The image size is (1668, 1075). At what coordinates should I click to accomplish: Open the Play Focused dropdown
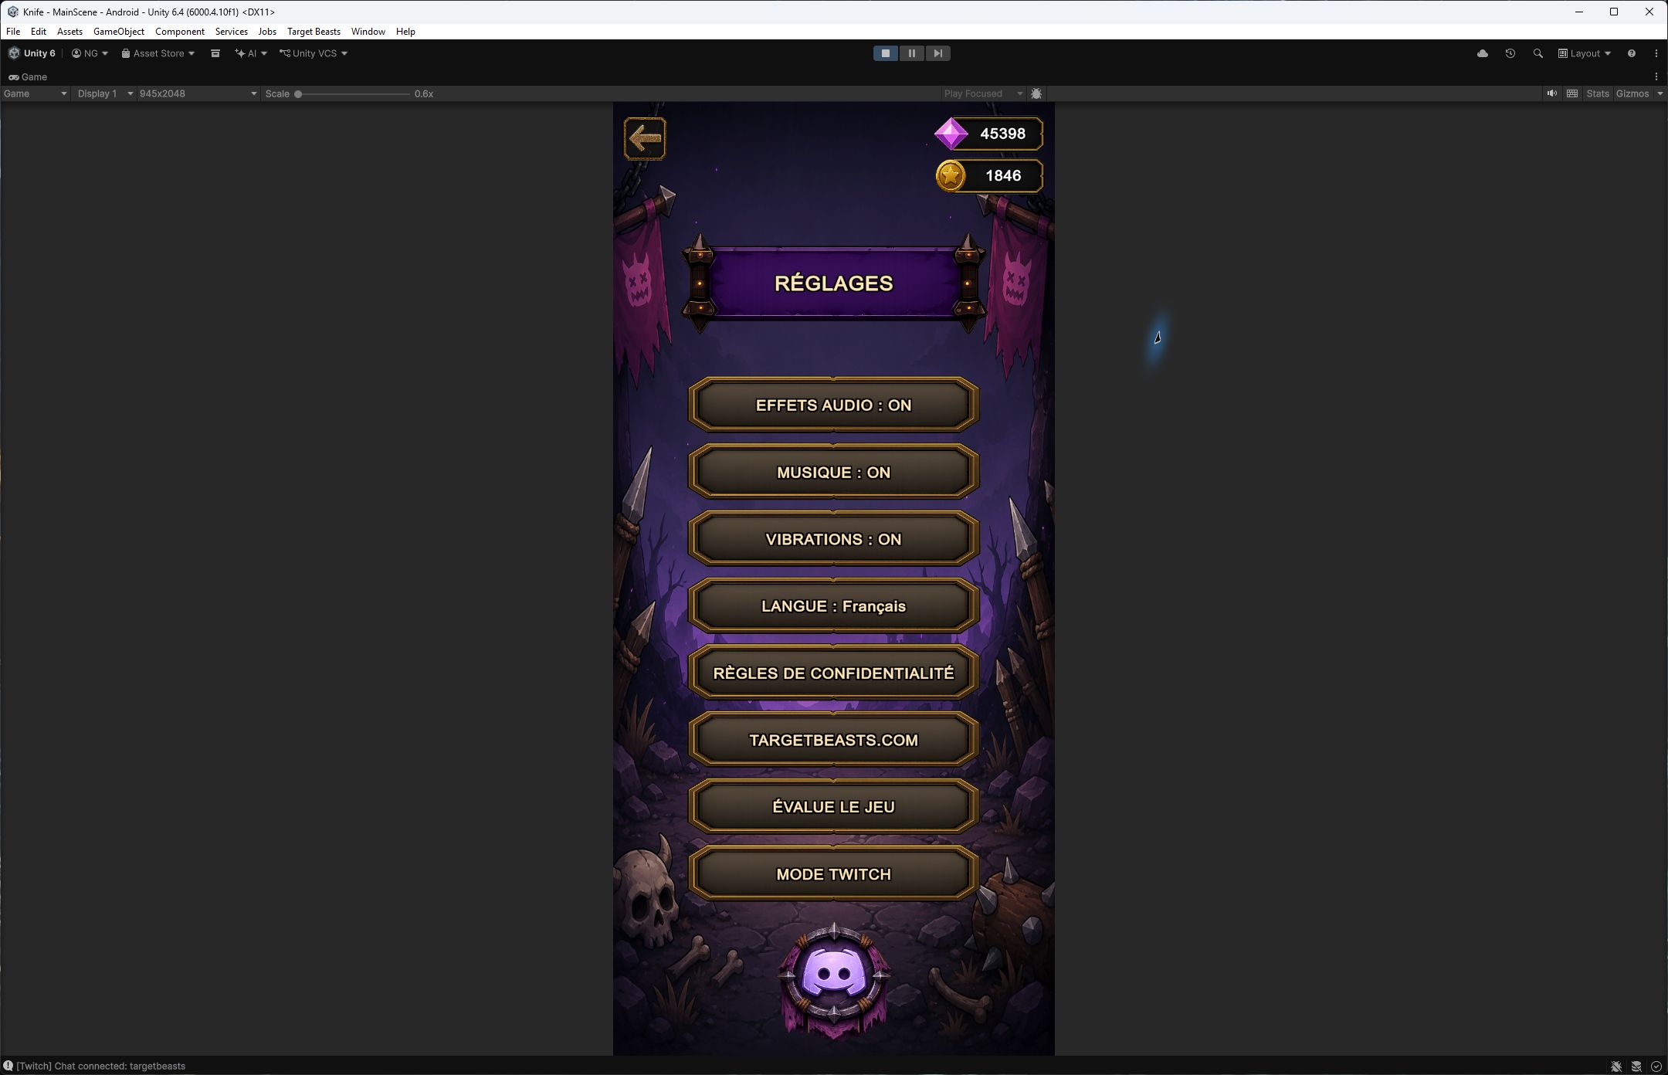coord(982,93)
